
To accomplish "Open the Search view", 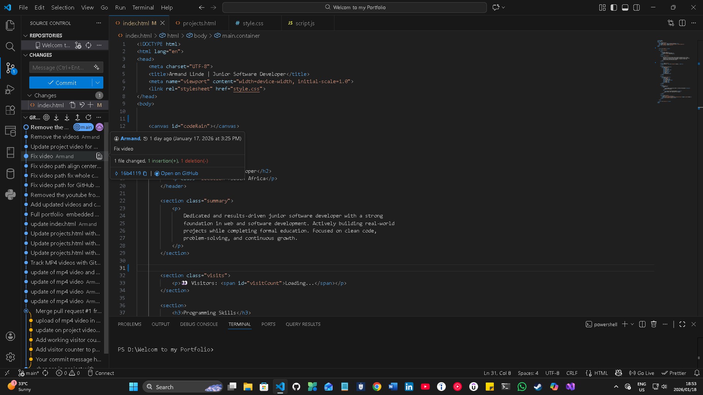I will tap(10, 46).
